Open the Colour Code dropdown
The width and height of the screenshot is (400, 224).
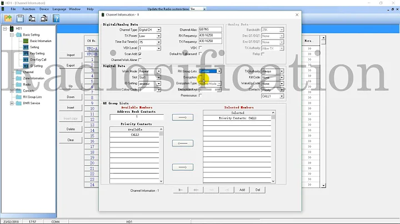[x=159, y=90]
